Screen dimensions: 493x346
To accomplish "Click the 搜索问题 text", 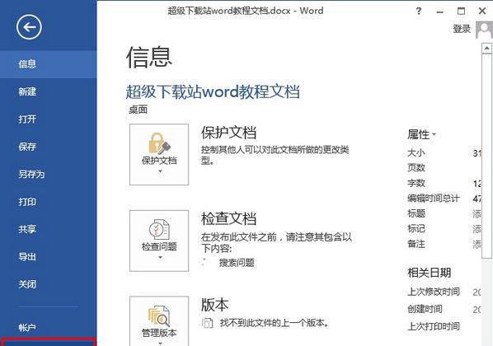I will (x=237, y=263).
